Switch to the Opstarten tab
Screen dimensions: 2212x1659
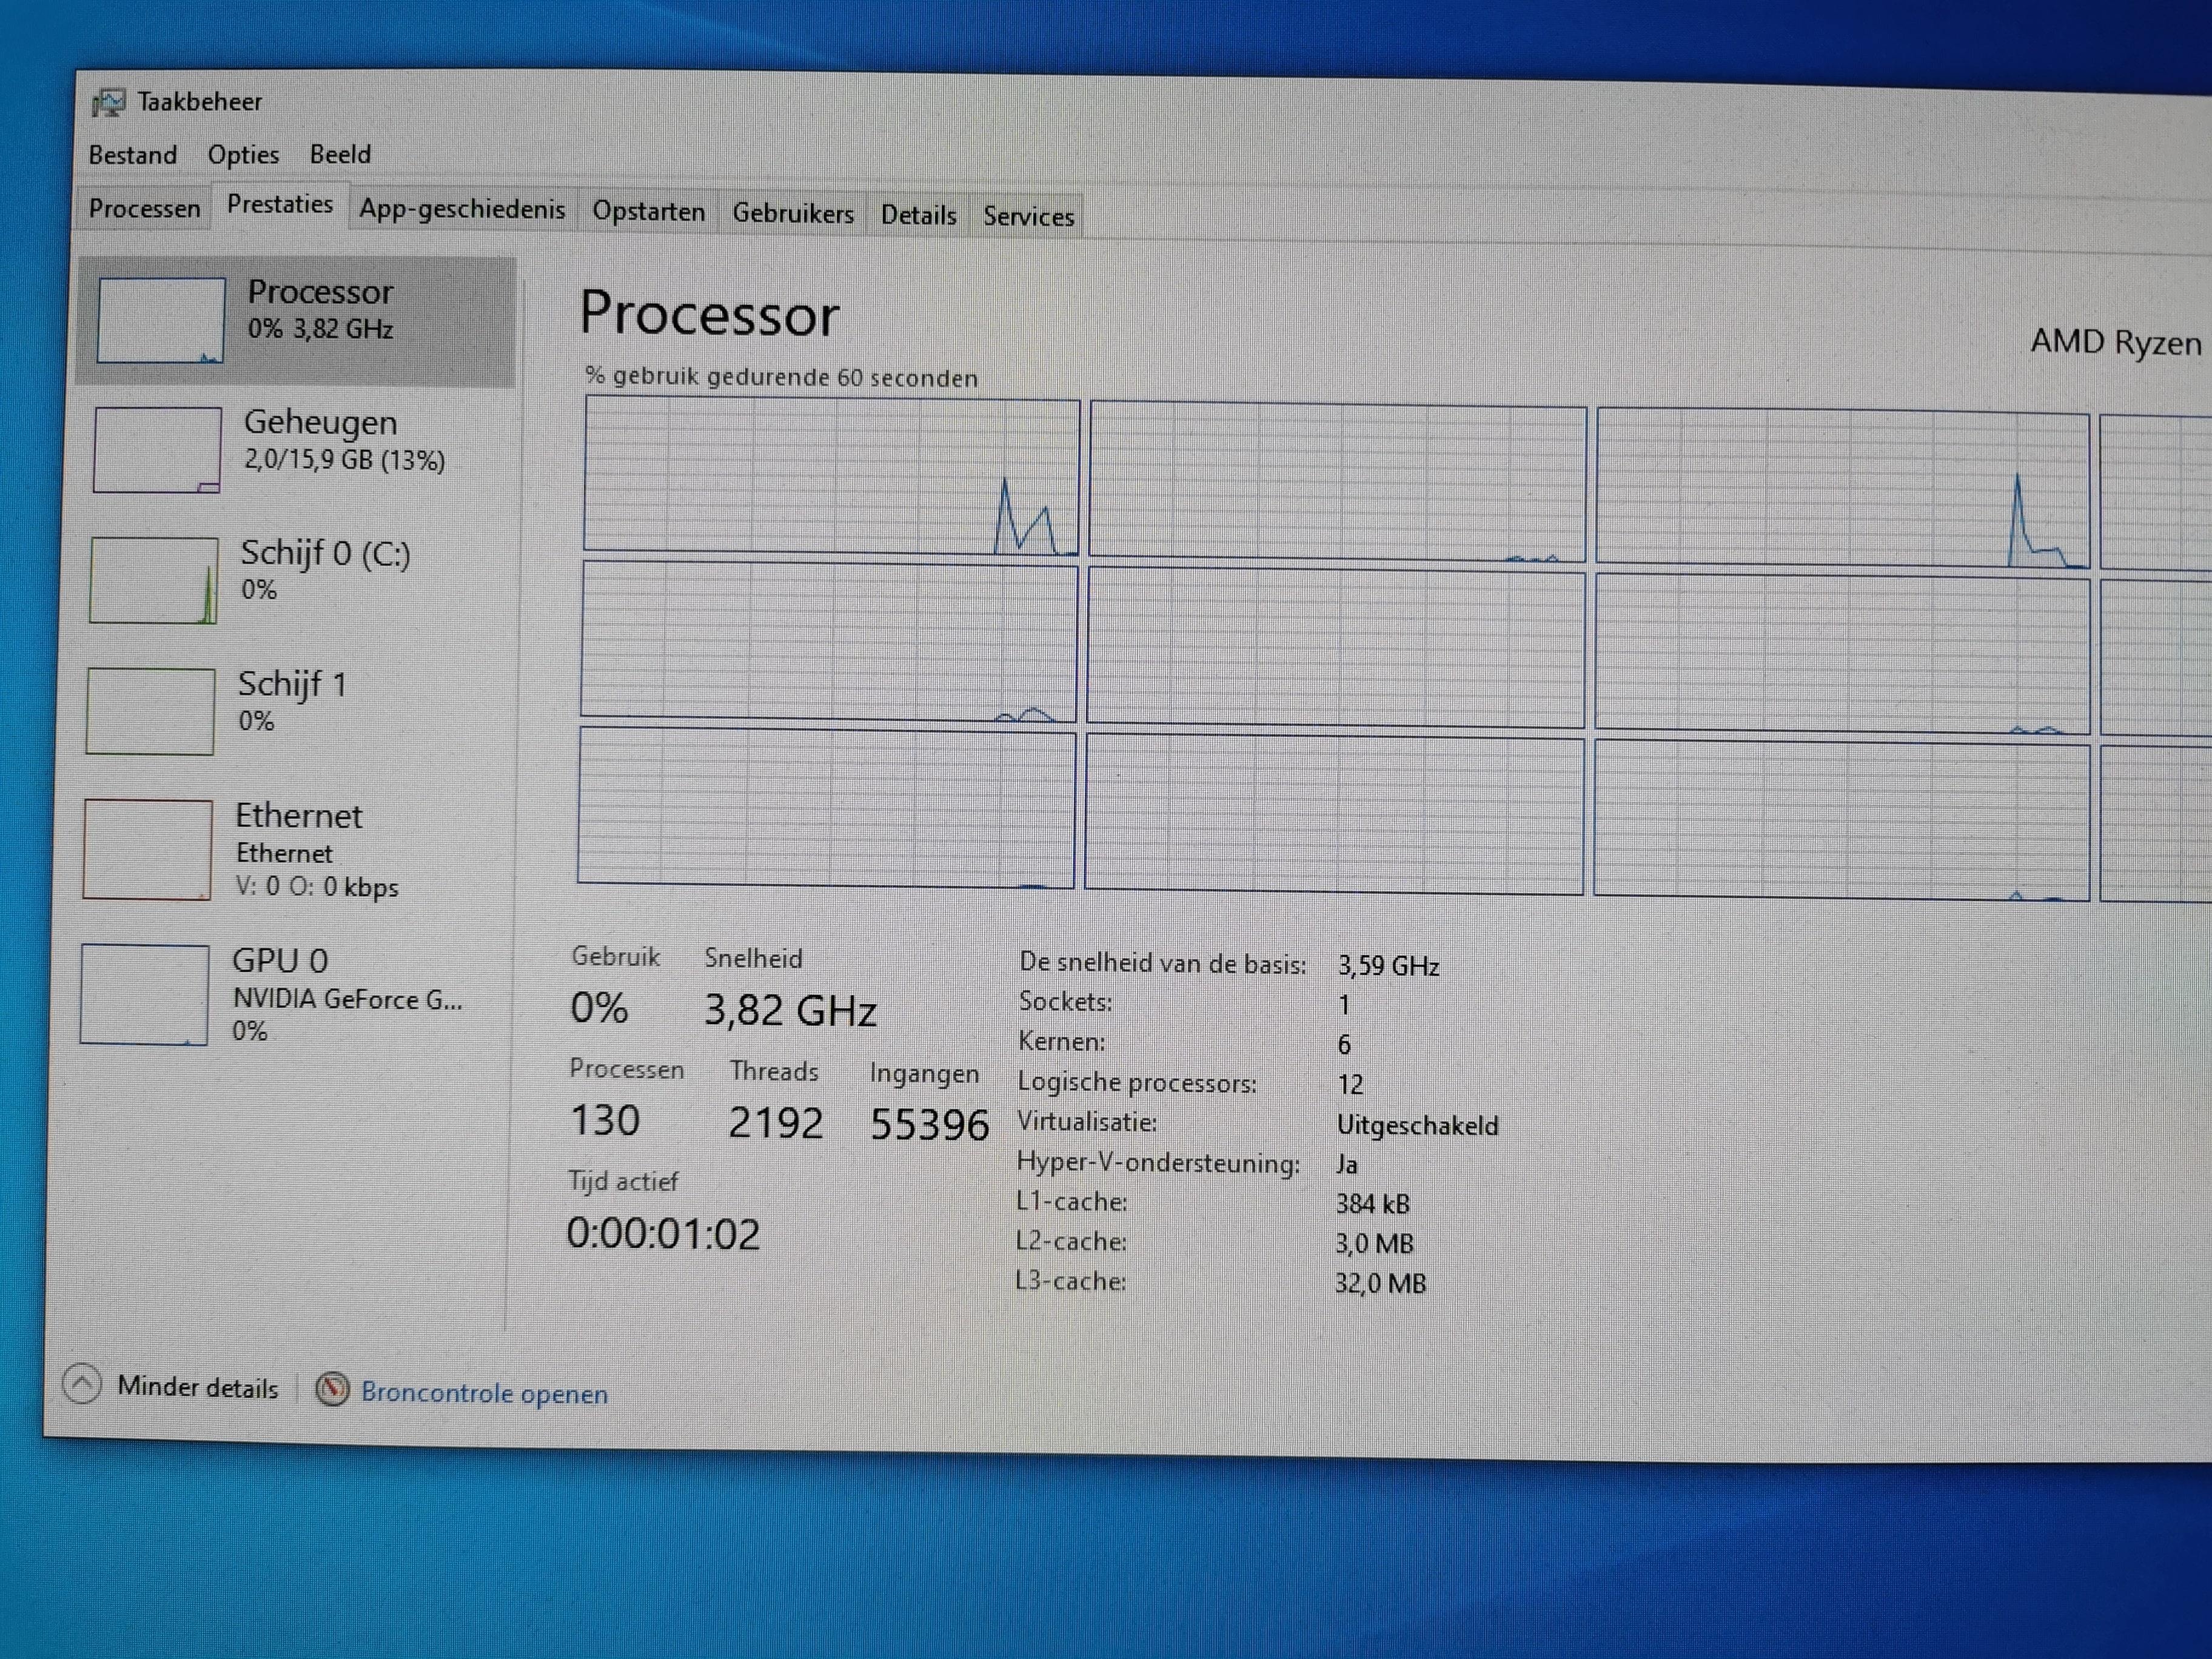tap(648, 212)
